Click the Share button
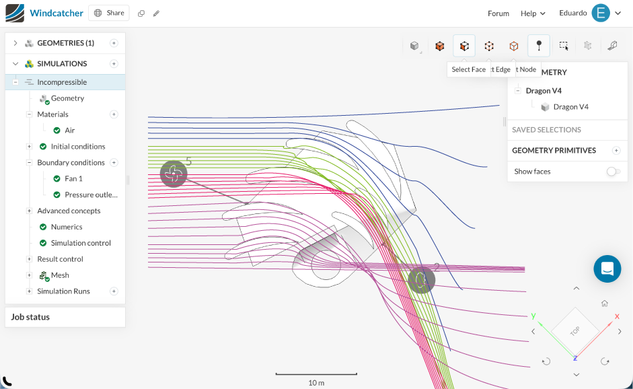Screen dimensions: 633x389 coord(109,13)
